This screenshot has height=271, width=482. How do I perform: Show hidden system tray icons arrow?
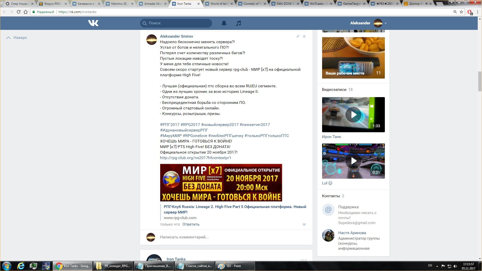click(437, 266)
